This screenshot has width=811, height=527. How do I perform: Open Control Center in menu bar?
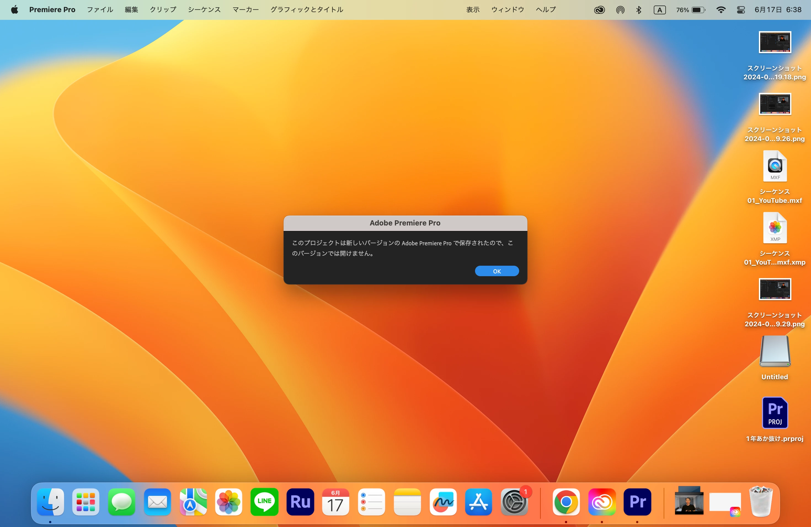click(740, 10)
